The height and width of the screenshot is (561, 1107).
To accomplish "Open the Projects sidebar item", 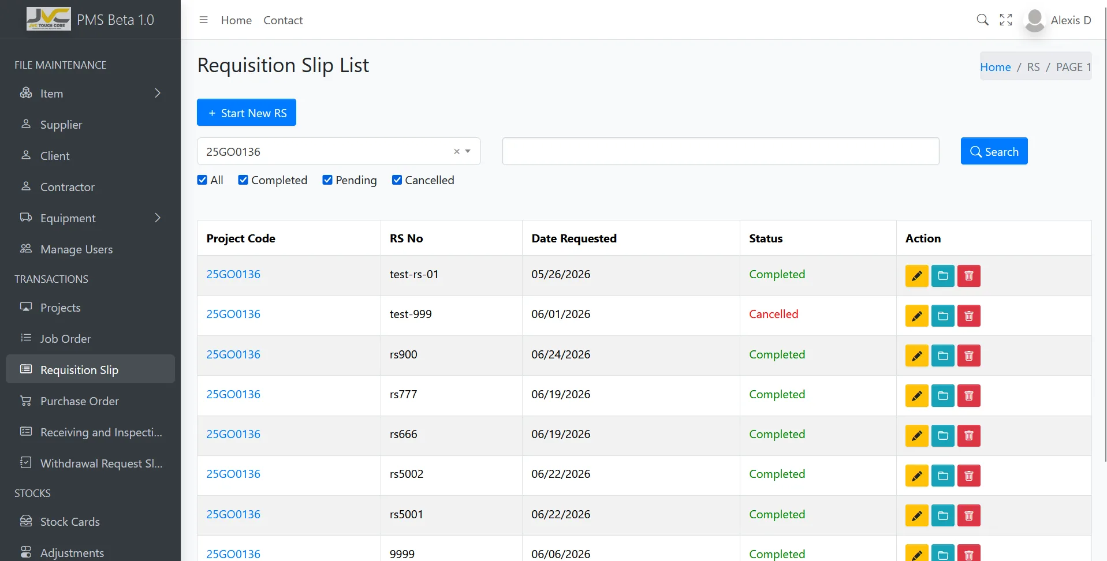I will pyautogui.click(x=90, y=308).
